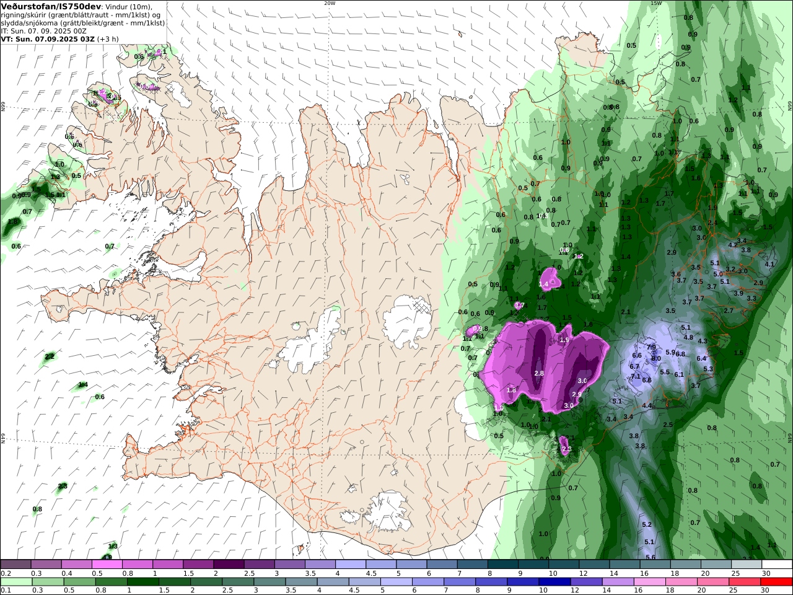Select the bright magenta snow swatch between 0.5 and 0.8
793x595 pixels.
tap(107, 565)
